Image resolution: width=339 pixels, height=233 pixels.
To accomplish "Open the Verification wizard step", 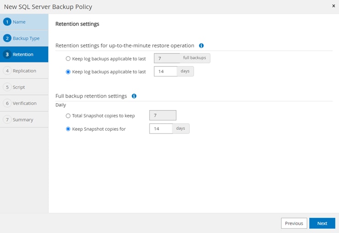I will point(24,103).
